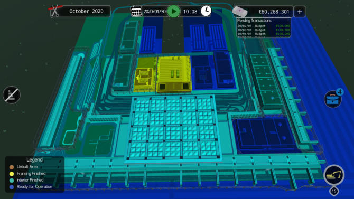Click the ribbon-cutting scissors icon
Screen dimensions: 354x199
pyautogui.click(x=54, y=11)
